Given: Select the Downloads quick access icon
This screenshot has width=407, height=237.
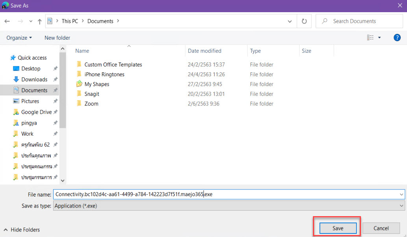Looking at the screenshot, I should [16, 79].
